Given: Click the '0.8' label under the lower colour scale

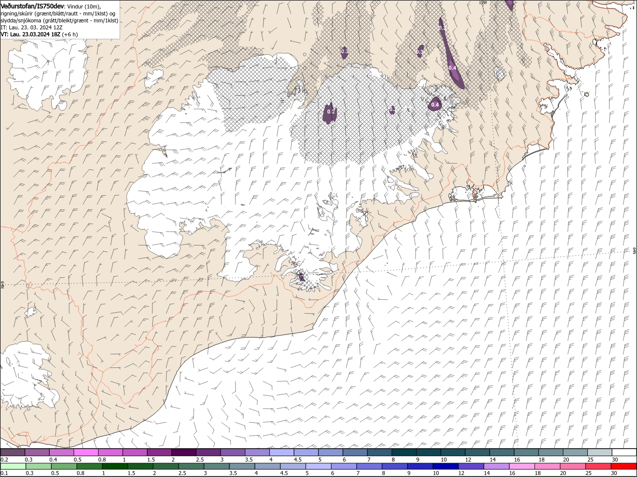Looking at the screenshot, I should (81, 473).
